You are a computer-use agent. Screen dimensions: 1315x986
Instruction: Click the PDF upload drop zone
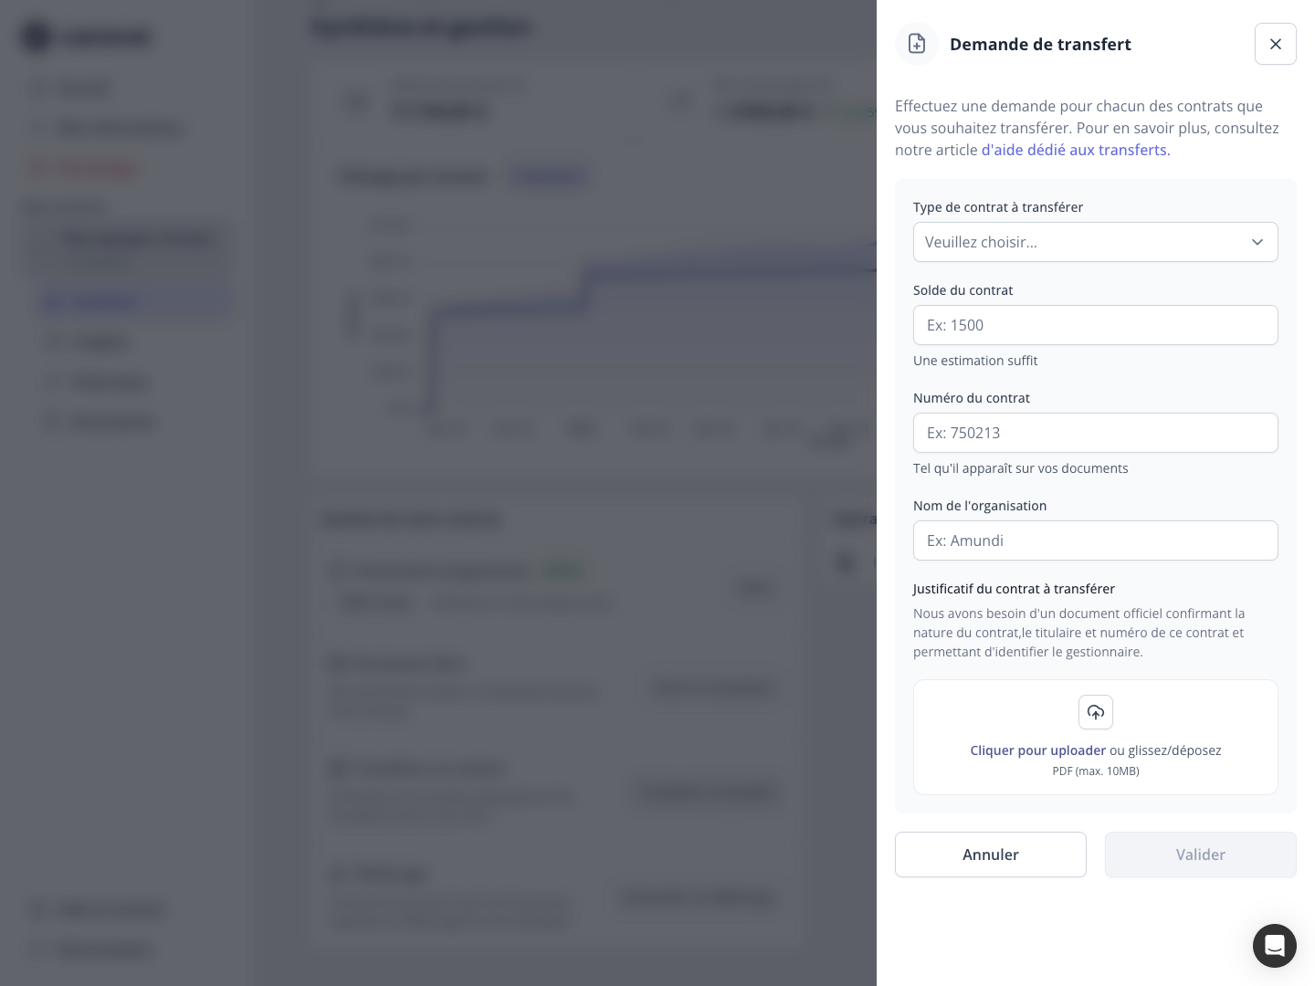pyautogui.click(x=1096, y=738)
